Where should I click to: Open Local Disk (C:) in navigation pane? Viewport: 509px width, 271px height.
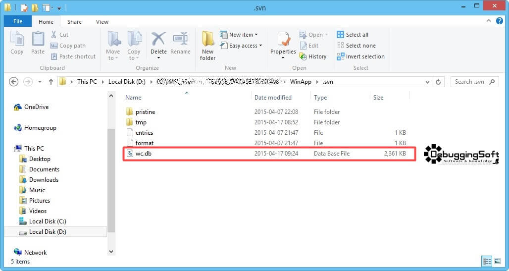pyautogui.click(x=48, y=221)
